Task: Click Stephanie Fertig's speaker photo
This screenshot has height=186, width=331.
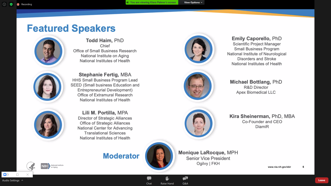Action: pos(47,87)
